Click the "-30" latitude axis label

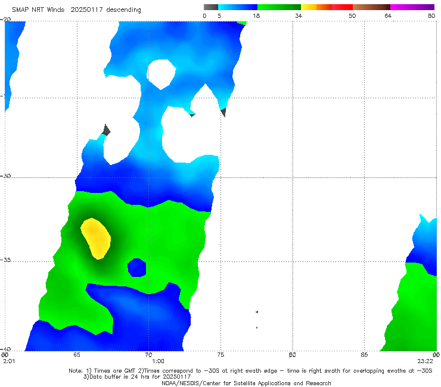pyautogui.click(x=5, y=176)
